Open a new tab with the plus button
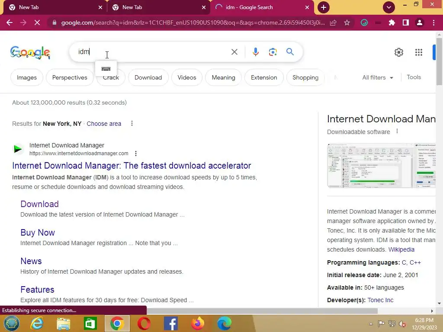This screenshot has width=443, height=332. [x=324, y=7]
